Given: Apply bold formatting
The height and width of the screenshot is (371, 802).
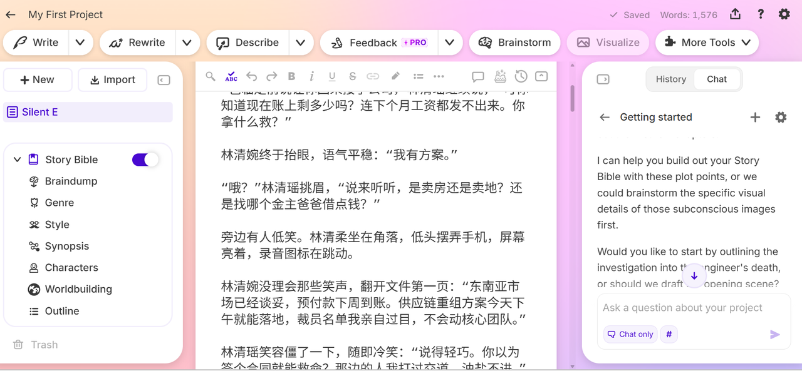Looking at the screenshot, I should click(291, 76).
